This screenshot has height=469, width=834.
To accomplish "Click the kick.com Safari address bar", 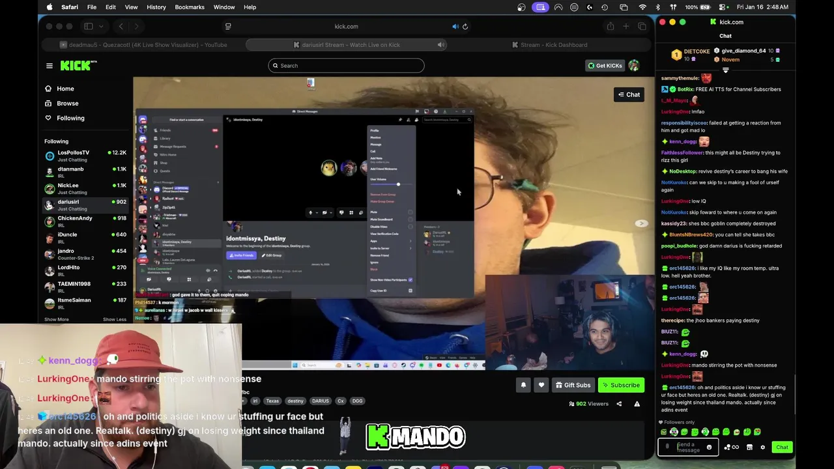I will click(346, 27).
